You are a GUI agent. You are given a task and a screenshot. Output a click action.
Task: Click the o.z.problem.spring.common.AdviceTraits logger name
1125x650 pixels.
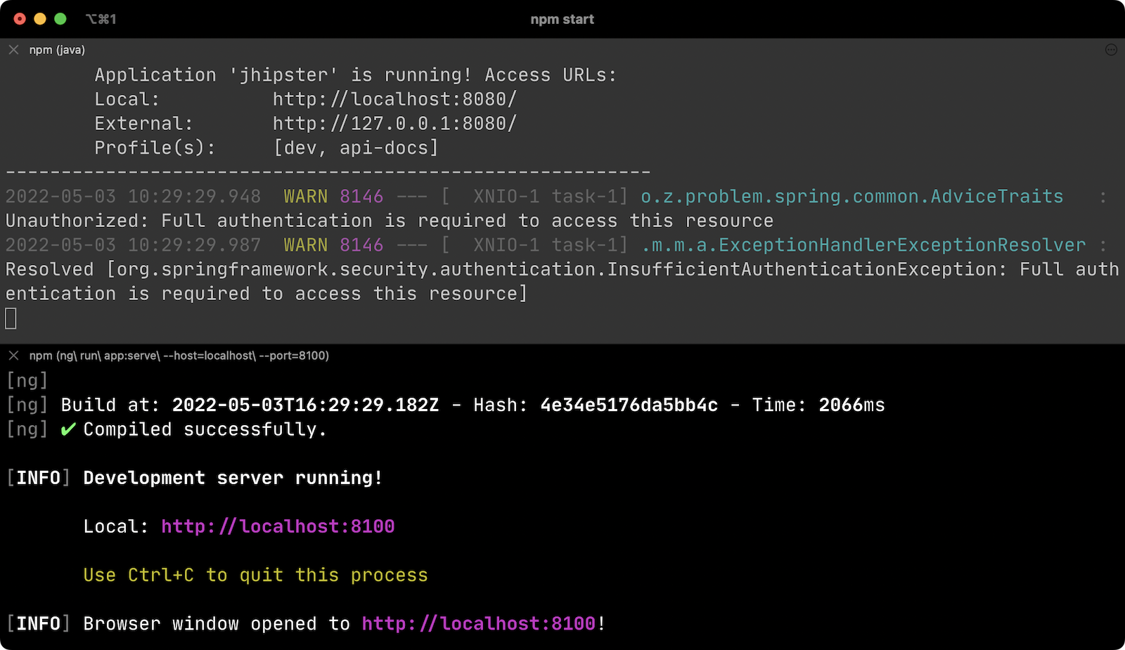[851, 197]
